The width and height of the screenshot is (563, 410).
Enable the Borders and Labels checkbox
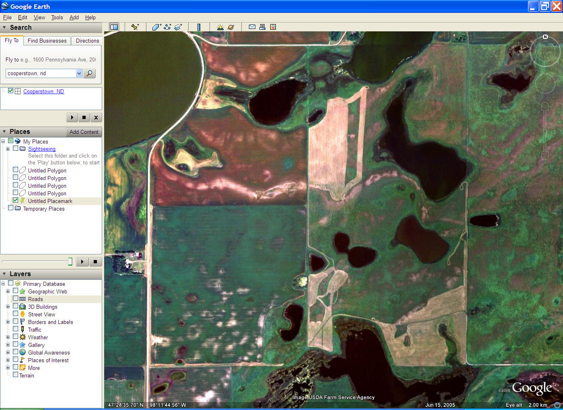(x=15, y=322)
